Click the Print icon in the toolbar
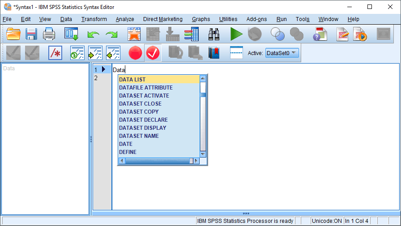The width and height of the screenshot is (401, 226). click(49, 34)
